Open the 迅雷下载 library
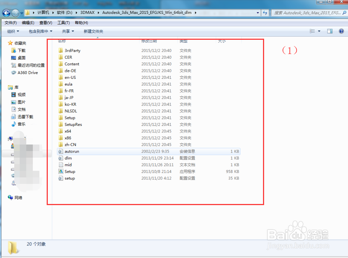This screenshot has width=348, height=258. point(25,117)
